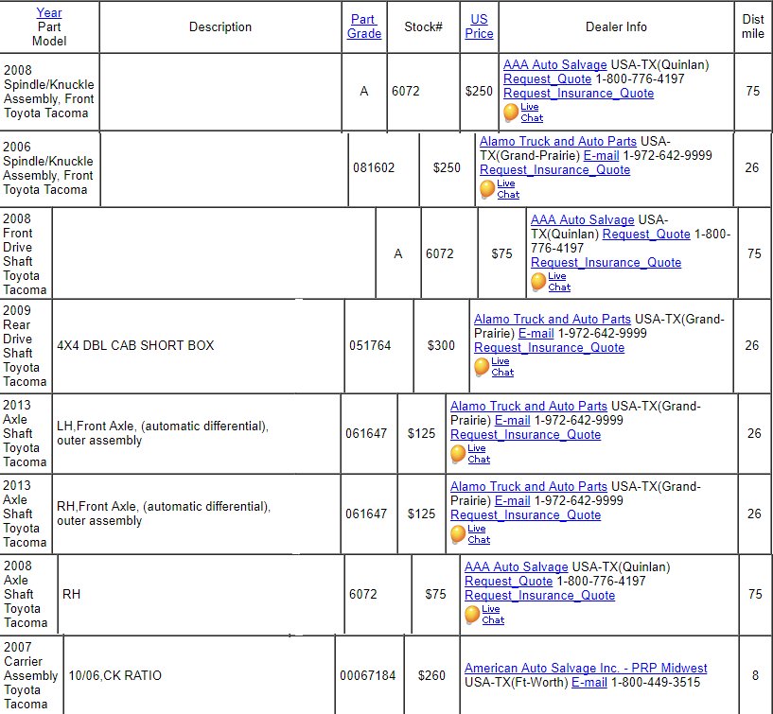Click the $300 price cell

click(x=441, y=345)
